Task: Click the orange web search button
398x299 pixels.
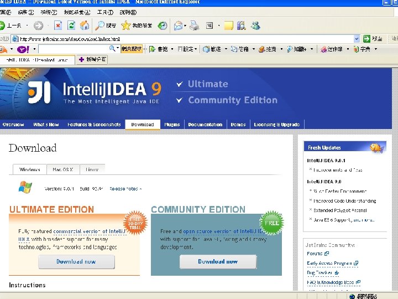Action: coord(131,49)
